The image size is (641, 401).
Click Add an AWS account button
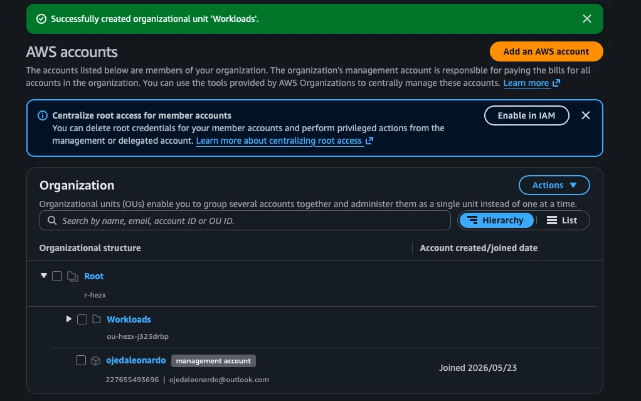coord(546,51)
